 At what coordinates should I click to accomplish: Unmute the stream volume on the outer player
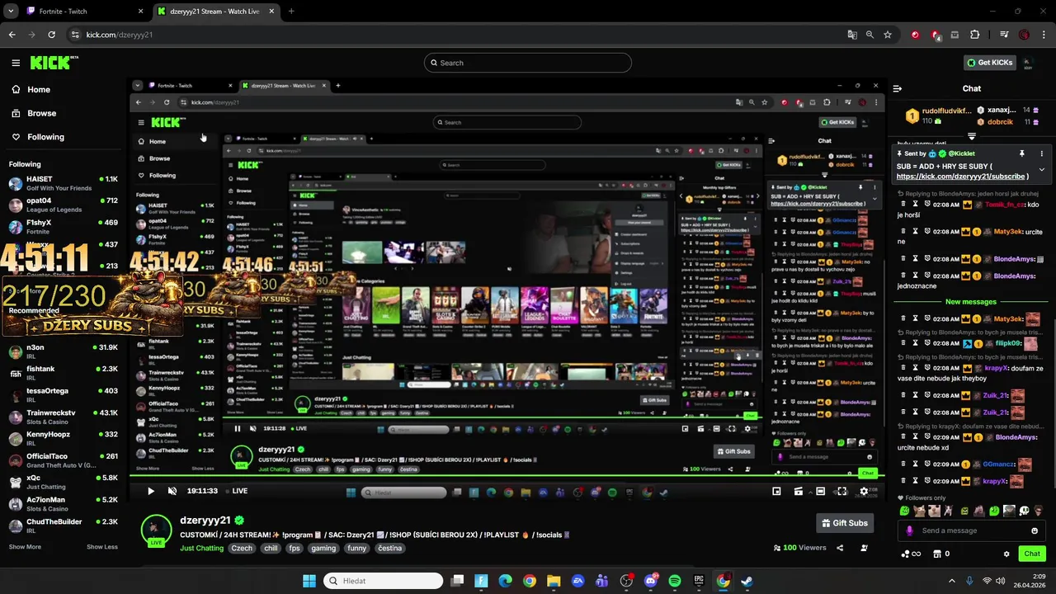point(172,491)
